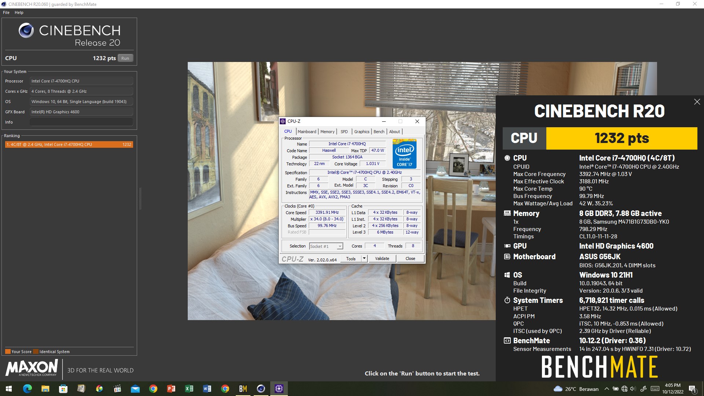Viewport: 704px width, 396px height.
Task: Open the Windows Start menu
Action: click(9, 389)
